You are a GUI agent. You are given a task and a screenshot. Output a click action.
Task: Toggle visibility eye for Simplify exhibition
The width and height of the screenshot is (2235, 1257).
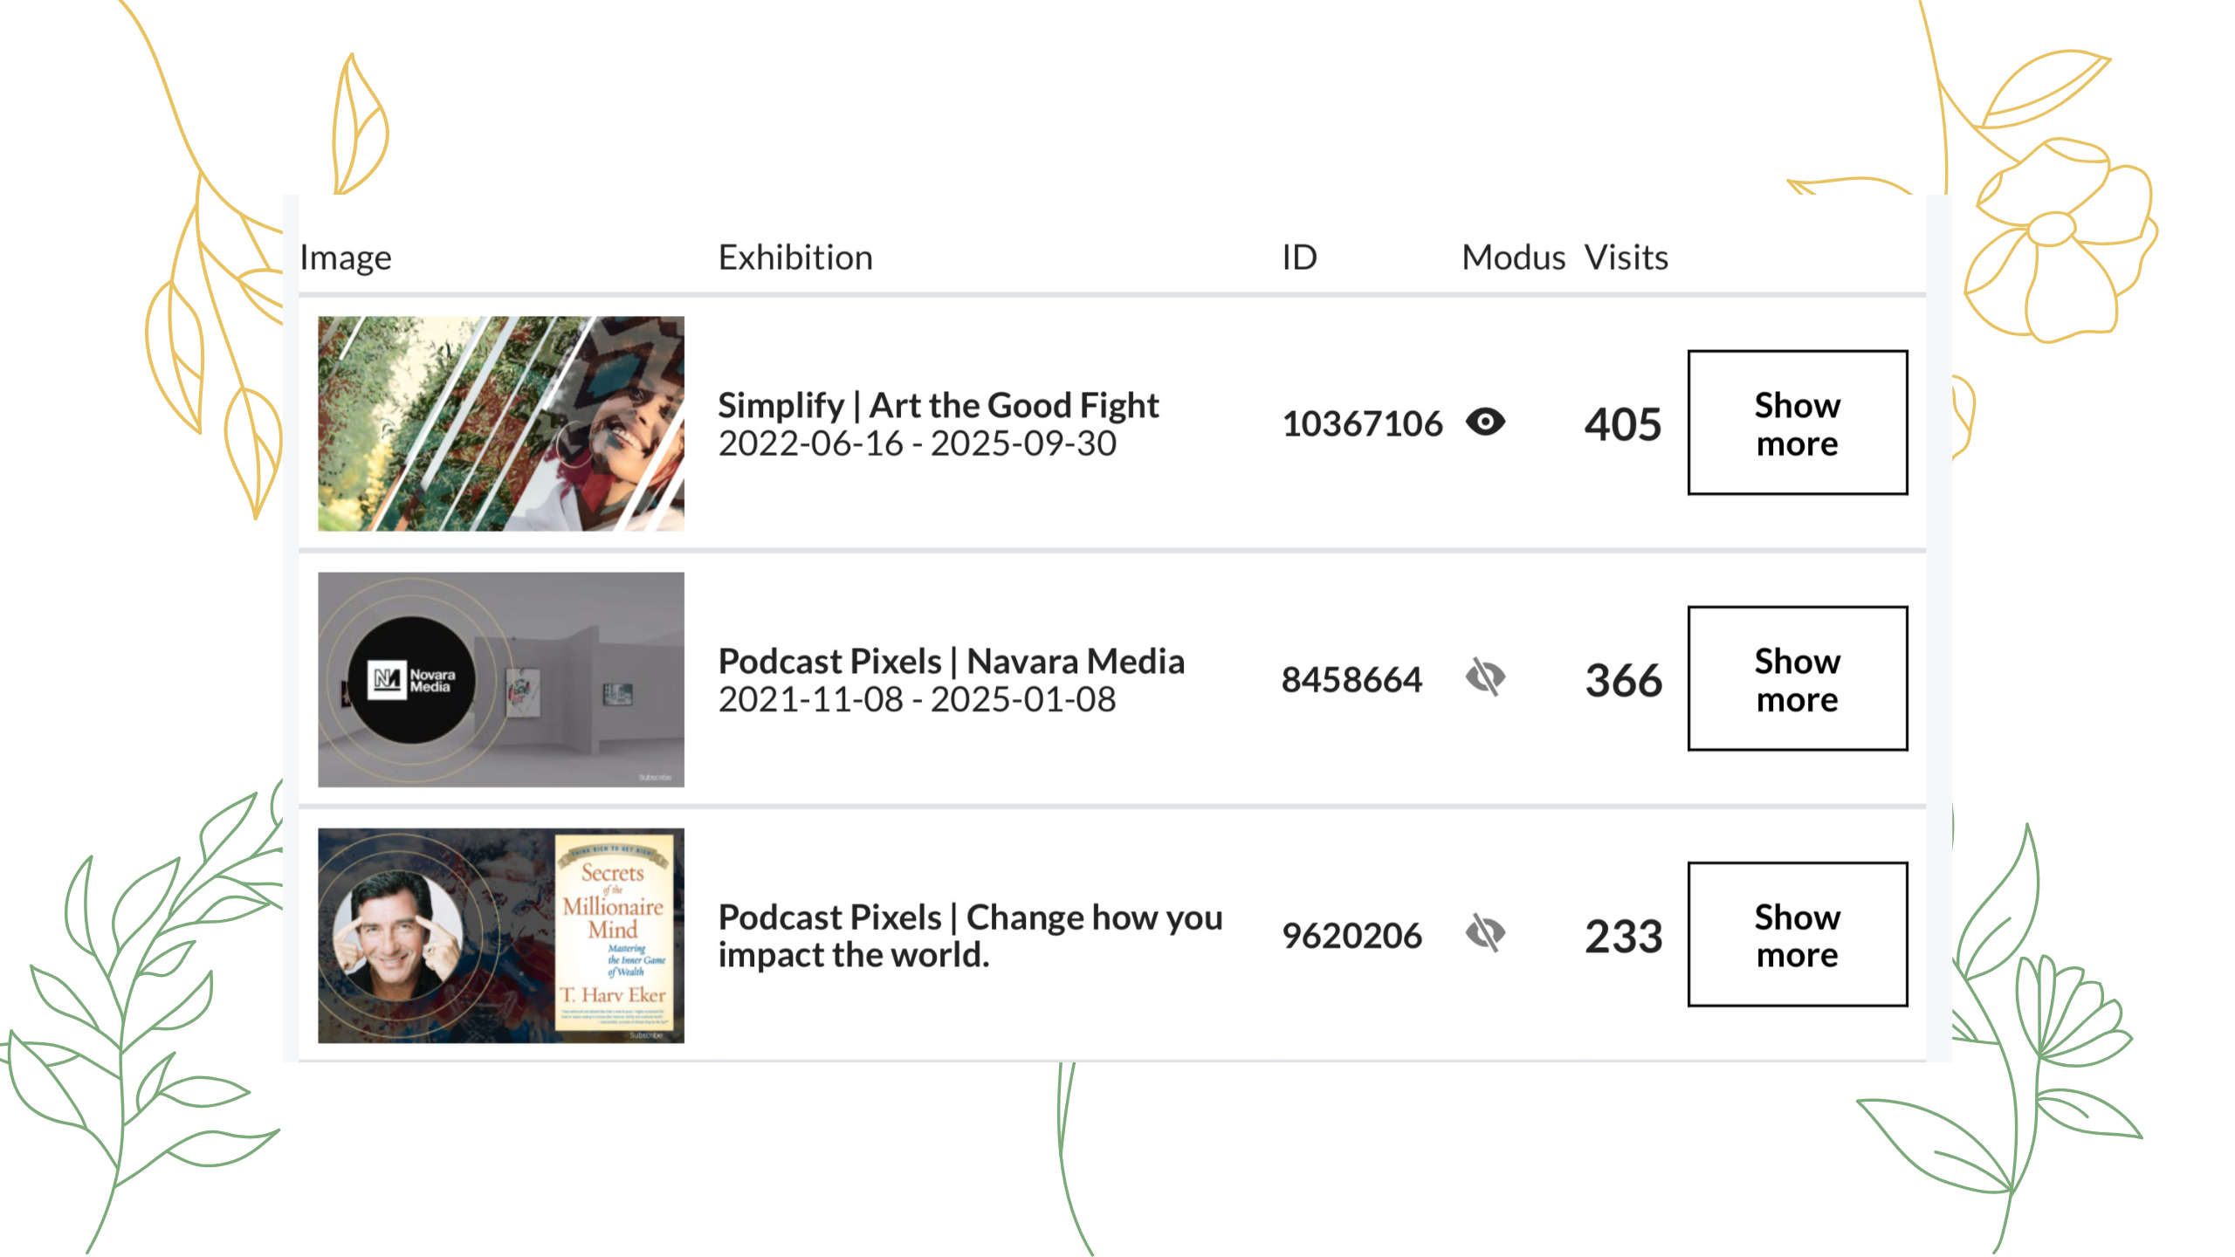point(1485,422)
